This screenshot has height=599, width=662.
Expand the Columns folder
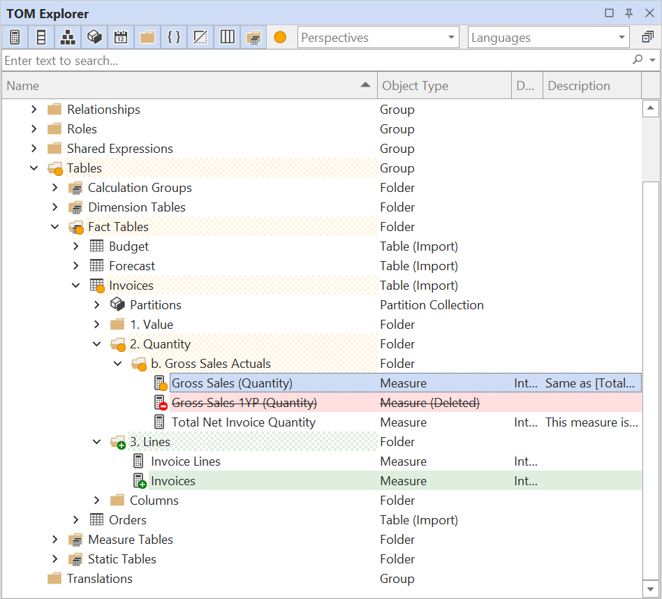tap(97, 501)
